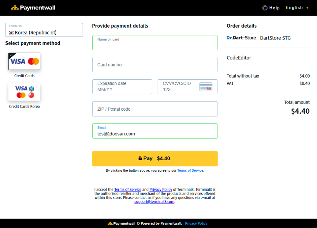Click the Help menu item

tap(274, 8)
